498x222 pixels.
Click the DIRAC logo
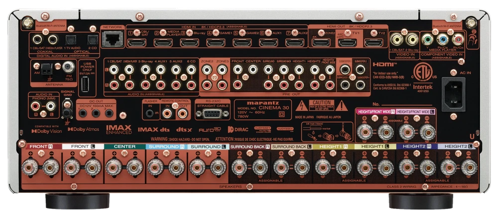[239, 129]
